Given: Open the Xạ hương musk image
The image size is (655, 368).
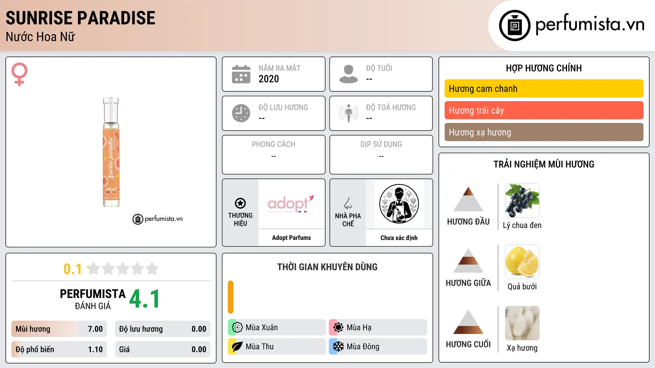Looking at the screenshot, I should [x=522, y=323].
